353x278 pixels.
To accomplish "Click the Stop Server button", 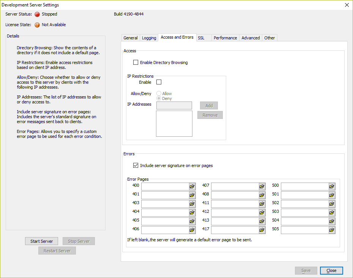I will [x=79, y=241].
